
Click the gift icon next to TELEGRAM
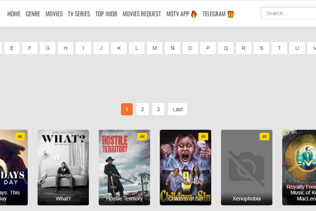[231, 14]
